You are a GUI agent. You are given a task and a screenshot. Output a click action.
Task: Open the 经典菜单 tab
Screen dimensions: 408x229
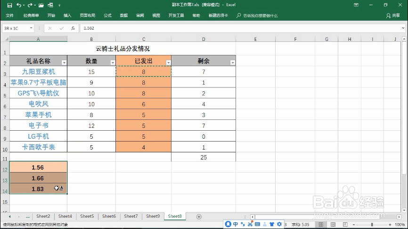[31, 16]
